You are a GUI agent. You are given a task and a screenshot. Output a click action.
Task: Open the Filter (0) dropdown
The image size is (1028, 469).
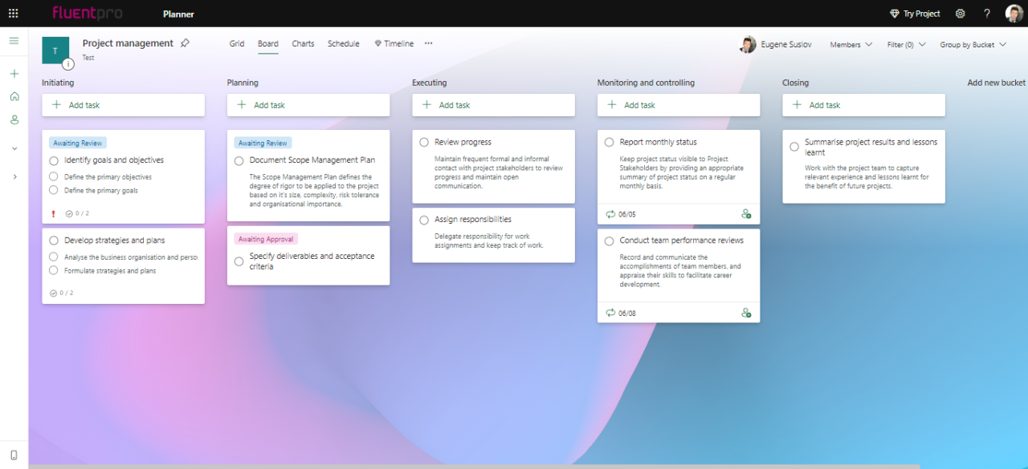(906, 44)
